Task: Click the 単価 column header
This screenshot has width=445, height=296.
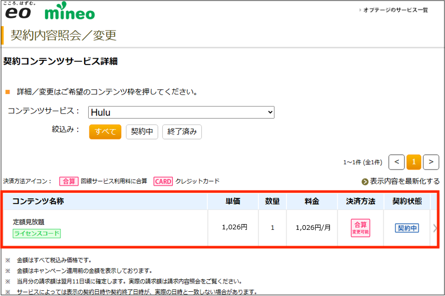Action: coord(233,202)
